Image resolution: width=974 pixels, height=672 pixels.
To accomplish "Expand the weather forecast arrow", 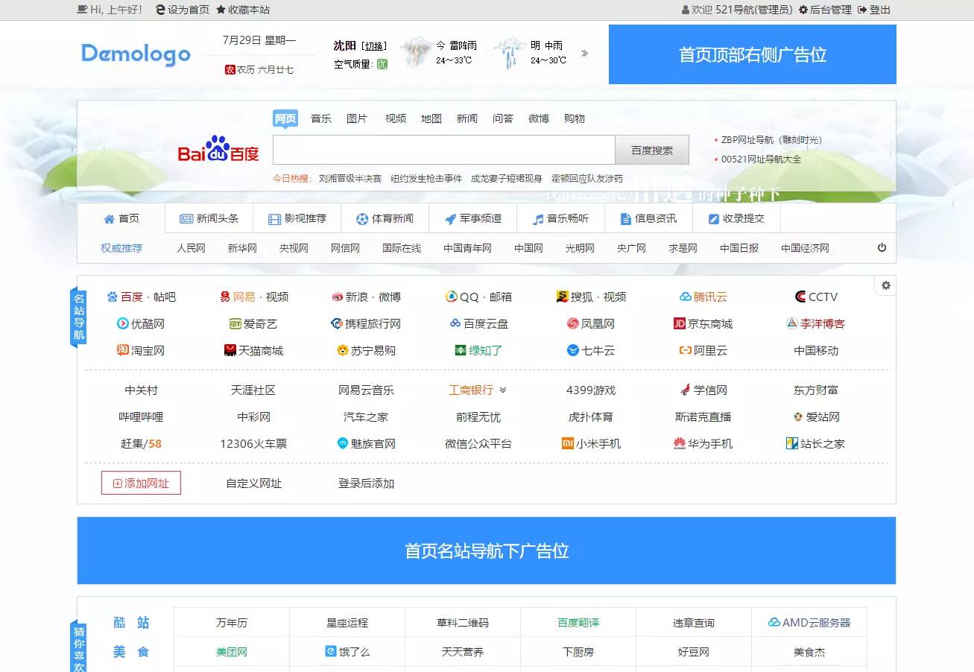I will [x=584, y=54].
